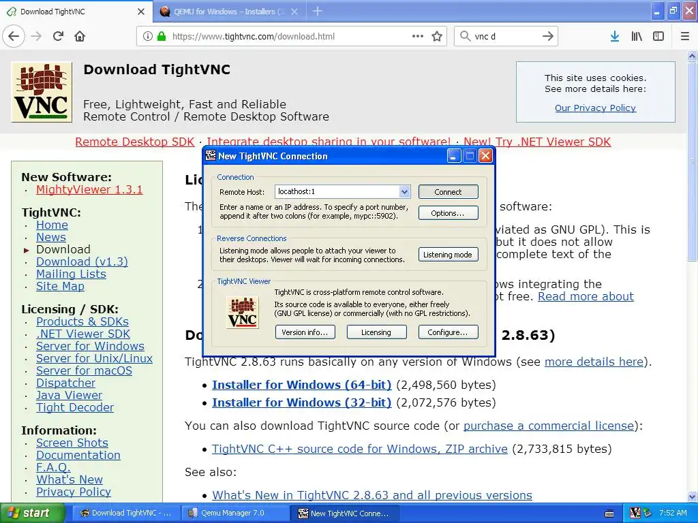This screenshot has width=698, height=523.
Task: Open the browser home page icon
Action: (x=80, y=36)
